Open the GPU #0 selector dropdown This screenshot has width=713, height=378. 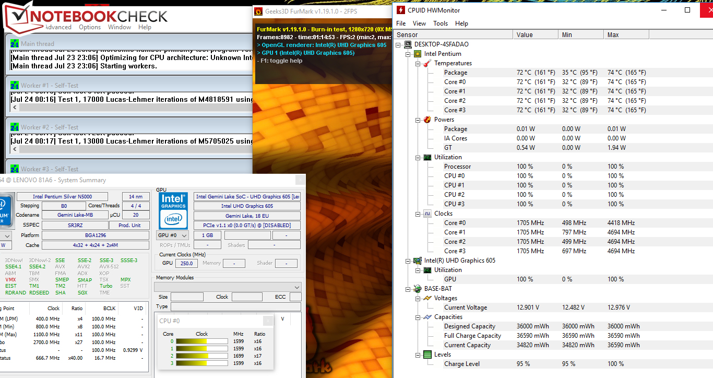[x=173, y=235]
